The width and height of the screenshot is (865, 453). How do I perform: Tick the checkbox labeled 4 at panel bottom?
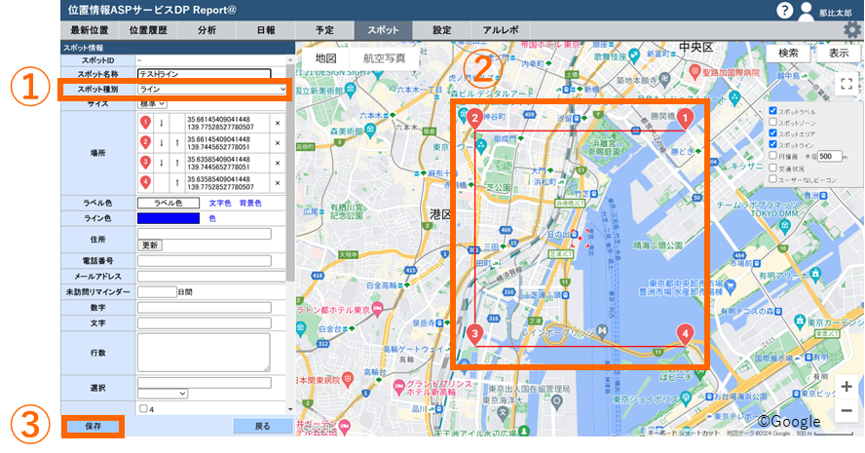[143, 409]
